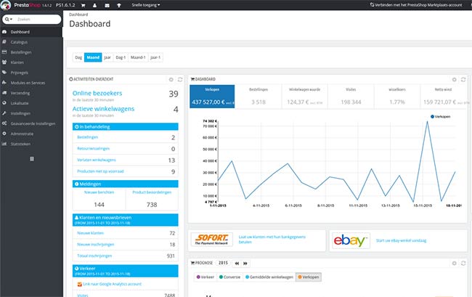Open the Snelle toegang dropdown
The height and width of the screenshot is (297, 472).
coord(146,5)
